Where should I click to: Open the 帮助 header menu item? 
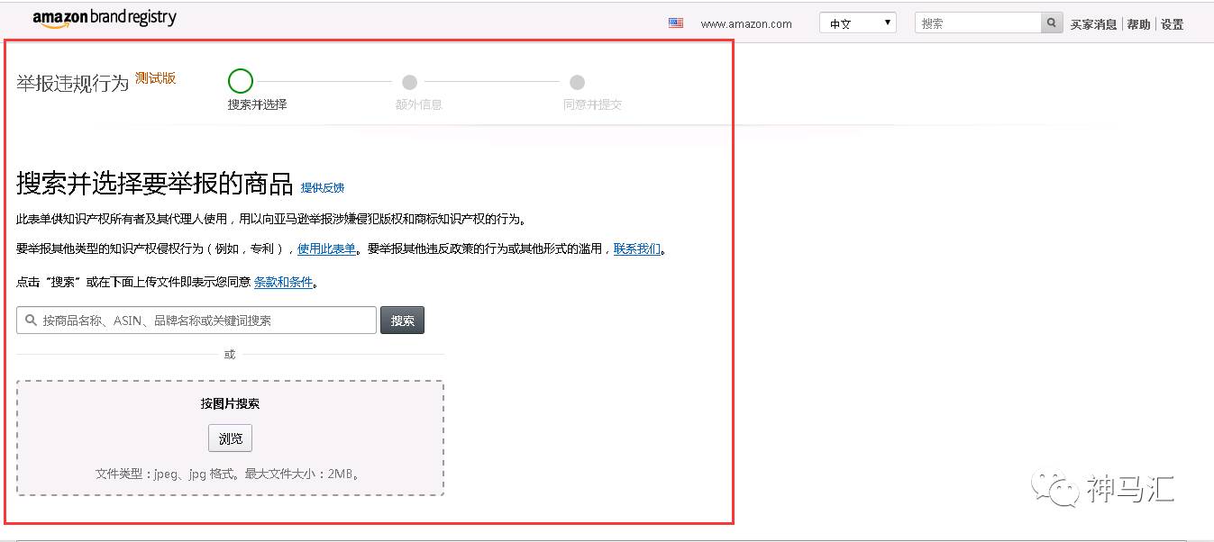[x=1138, y=24]
